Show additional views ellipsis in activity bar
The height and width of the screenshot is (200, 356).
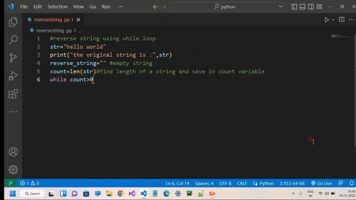pyautogui.click(x=13, y=112)
